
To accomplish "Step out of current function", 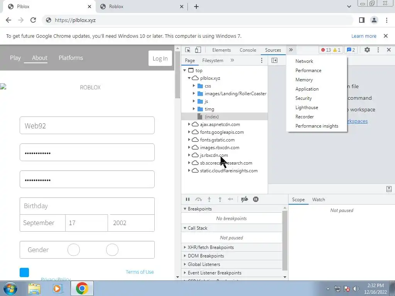I will [220, 199].
